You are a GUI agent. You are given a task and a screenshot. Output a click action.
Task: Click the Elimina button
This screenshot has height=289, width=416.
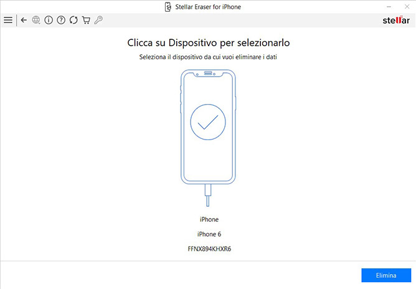[386, 275]
